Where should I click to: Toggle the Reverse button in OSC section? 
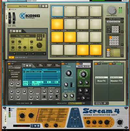point(44,96)
